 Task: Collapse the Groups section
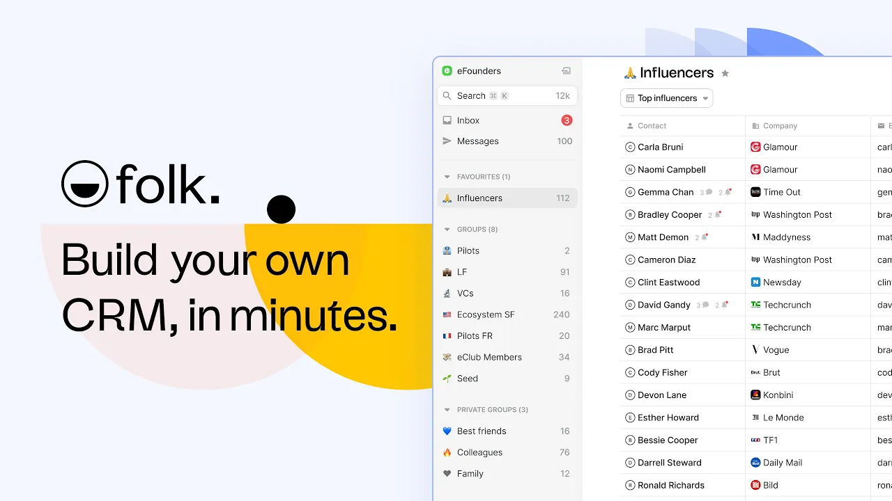pyautogui.click(x=447, y=230)
